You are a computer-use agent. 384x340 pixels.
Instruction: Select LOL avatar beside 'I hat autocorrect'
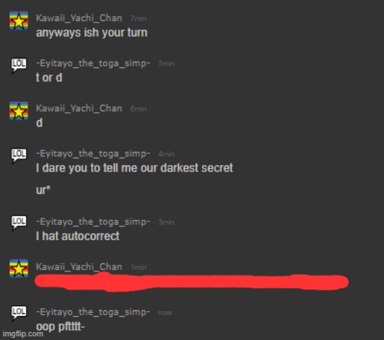[x=19, y=223]
